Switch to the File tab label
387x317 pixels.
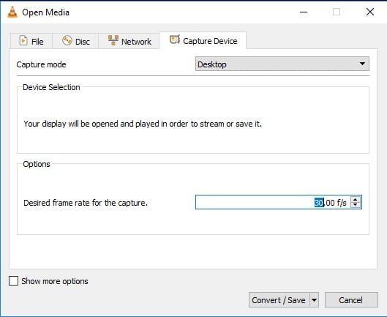(37, 42)
